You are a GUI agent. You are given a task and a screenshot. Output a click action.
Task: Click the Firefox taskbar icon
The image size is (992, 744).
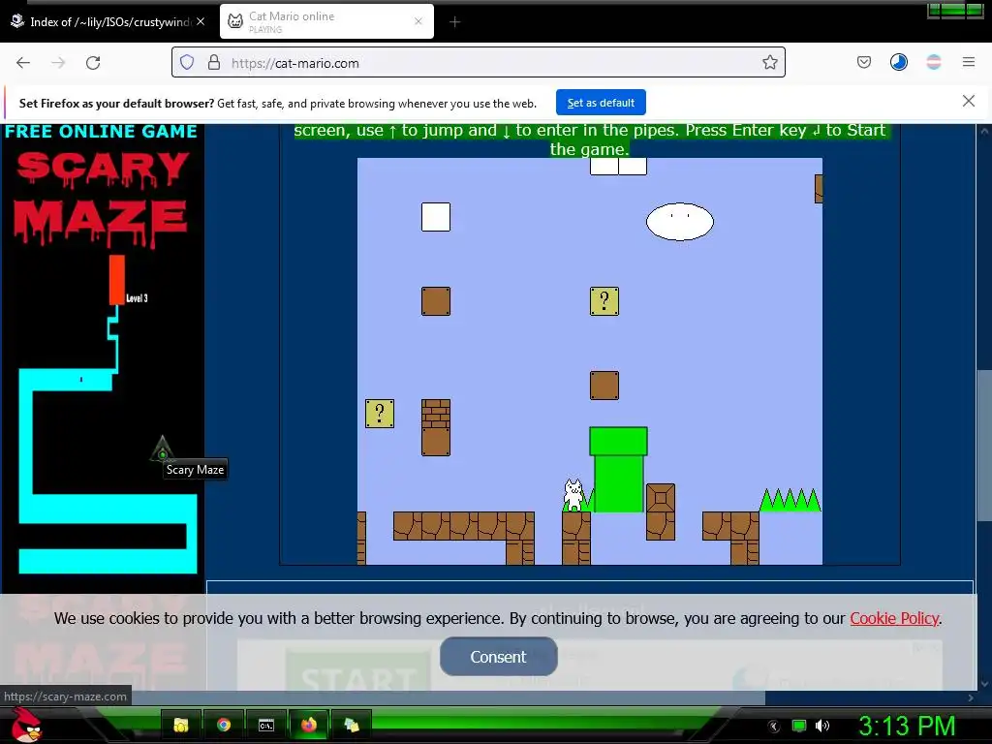click(x=309, y=725)
